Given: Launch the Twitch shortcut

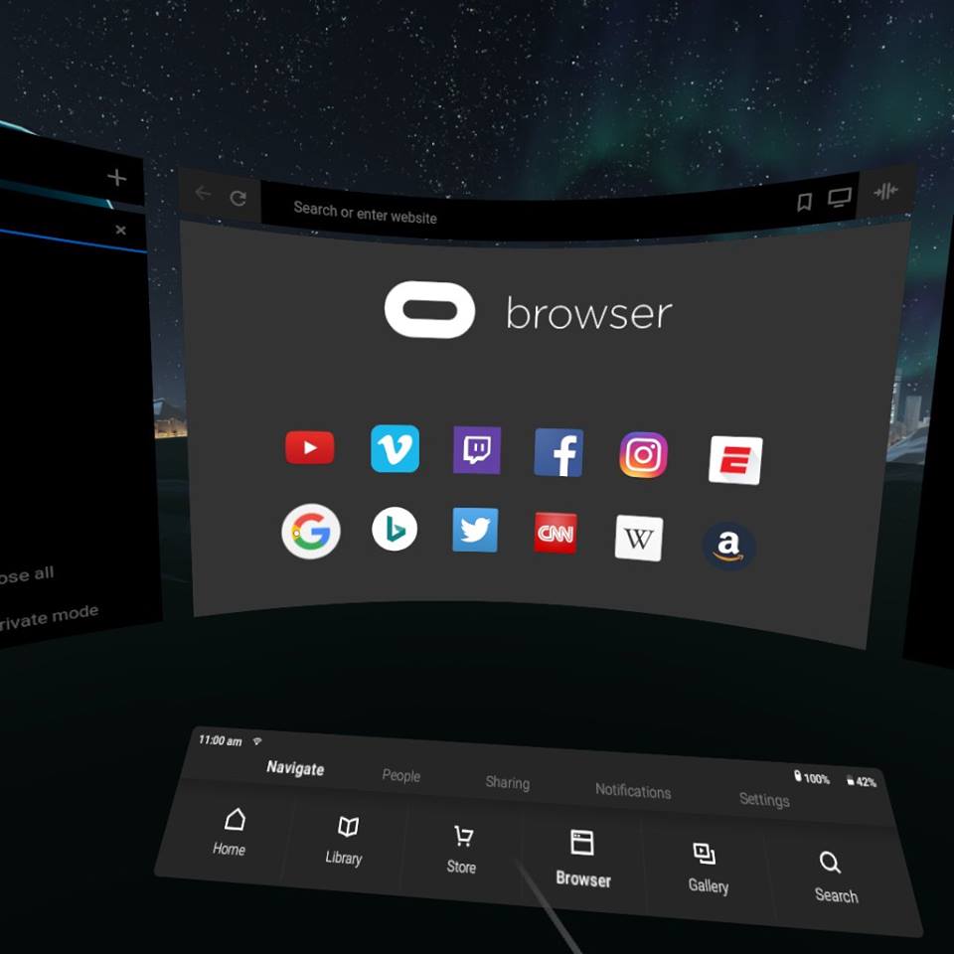Looking at the screenshot, I should 477,450.
